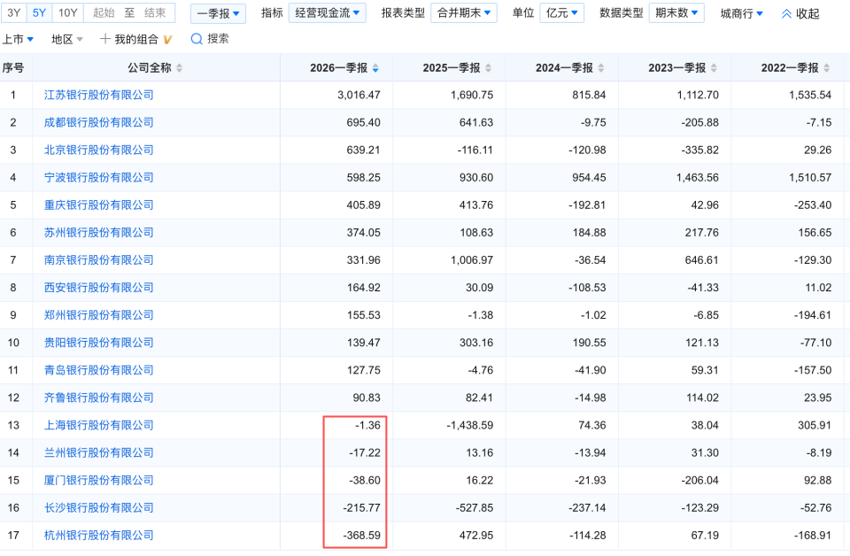Sort by 2022一季报 column arrows
Viewport: 850px width, 556px height.
(827, 68)
